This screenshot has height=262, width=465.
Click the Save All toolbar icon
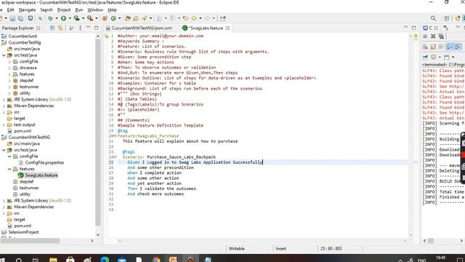click(x=20, y=18)
